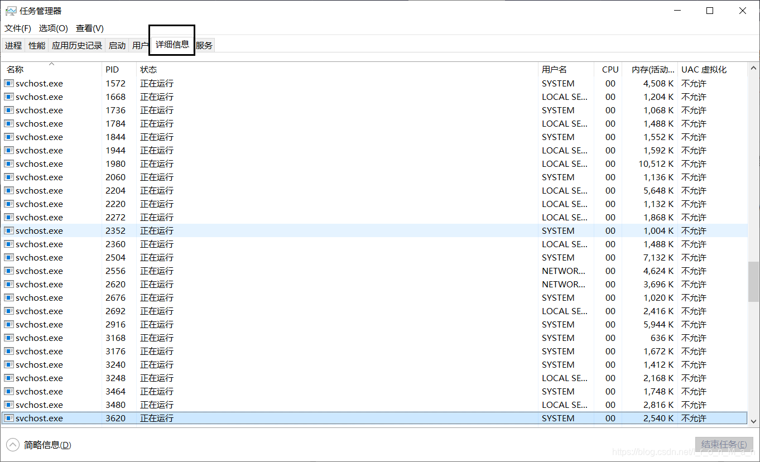
Task: Click the memory value 2,816 K
Action: point(658,405)
